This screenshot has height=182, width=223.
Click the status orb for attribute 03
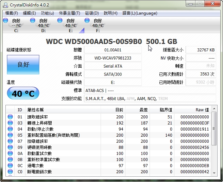[10, 123]
